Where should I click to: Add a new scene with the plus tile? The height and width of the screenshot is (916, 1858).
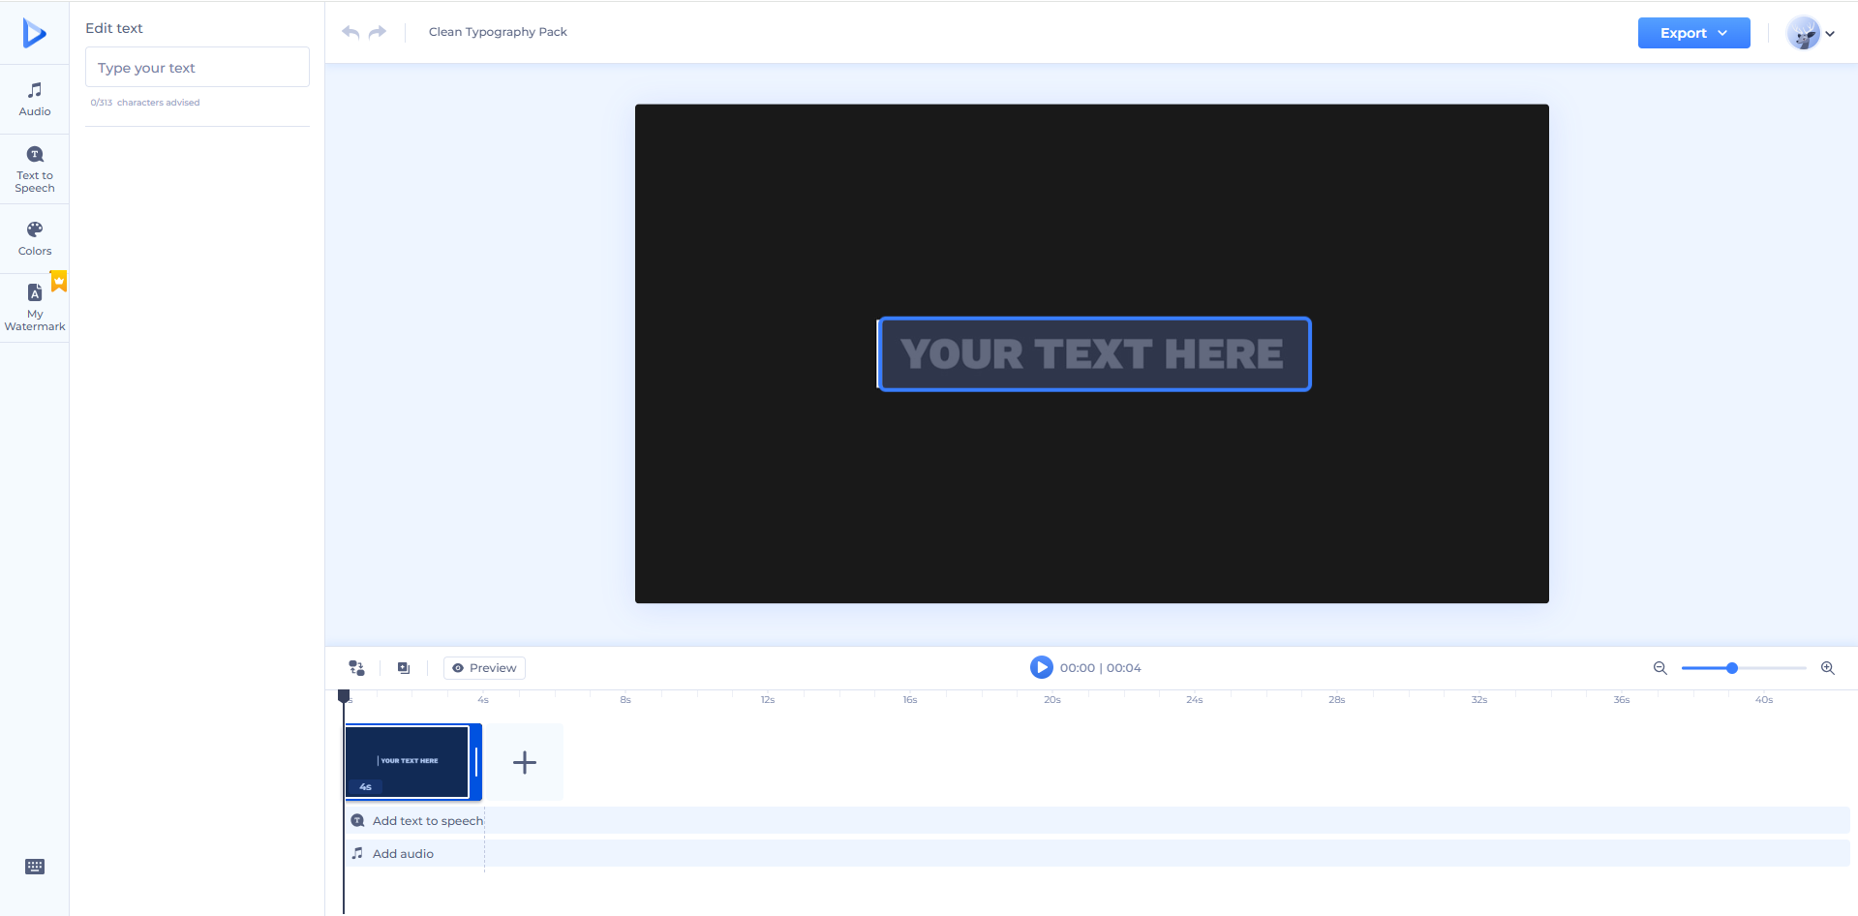524,762
